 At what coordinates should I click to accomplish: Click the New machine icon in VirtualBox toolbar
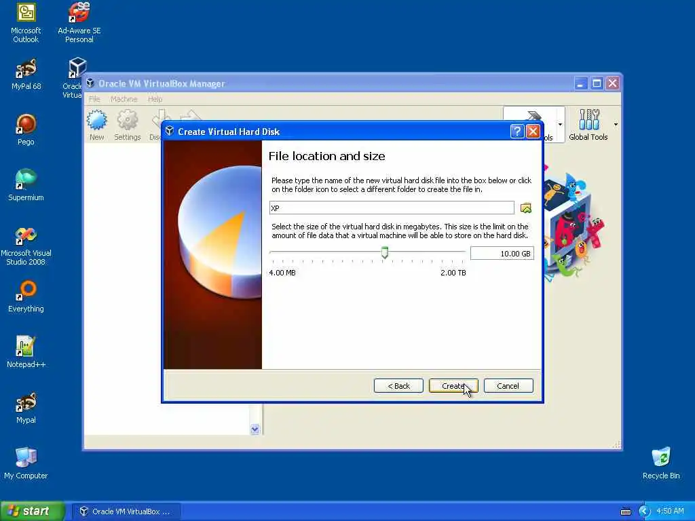click(96, 126)
